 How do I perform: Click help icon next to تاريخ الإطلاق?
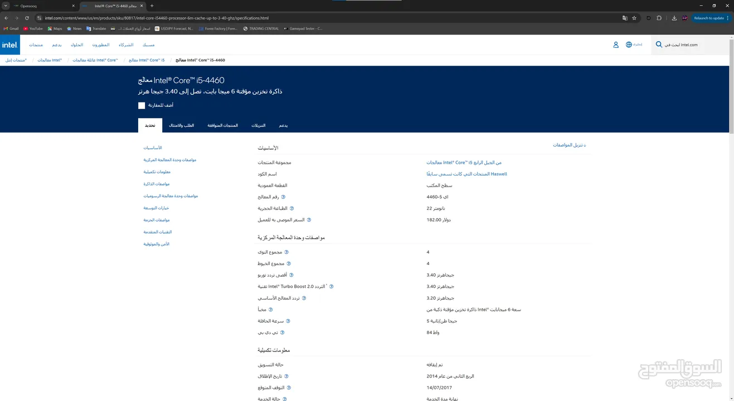click(x=286, y=376)
